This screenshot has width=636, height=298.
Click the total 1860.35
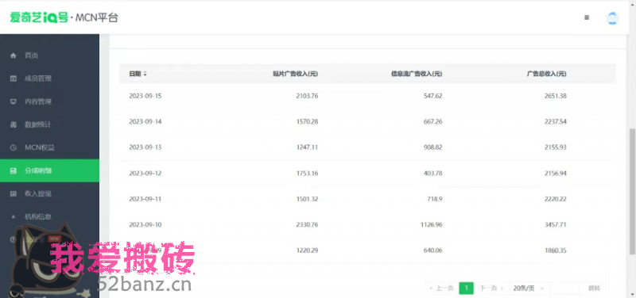tap(556, 250)
